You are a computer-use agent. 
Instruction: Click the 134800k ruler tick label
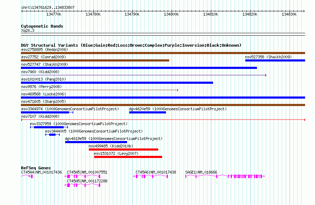(x=171, y=14)
